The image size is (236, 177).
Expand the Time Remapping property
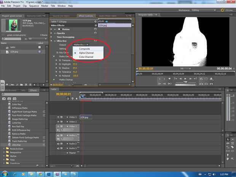coord(51,37)
